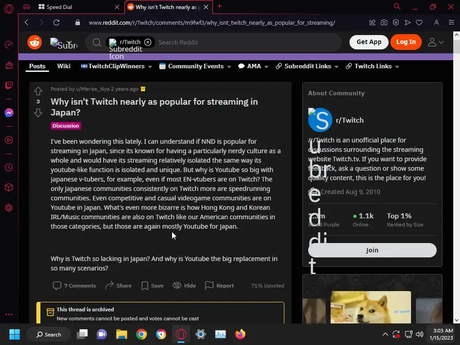Upvote the Twitch Japan post
Viewport: 460px width, 345px height.
tap(38, 91)
